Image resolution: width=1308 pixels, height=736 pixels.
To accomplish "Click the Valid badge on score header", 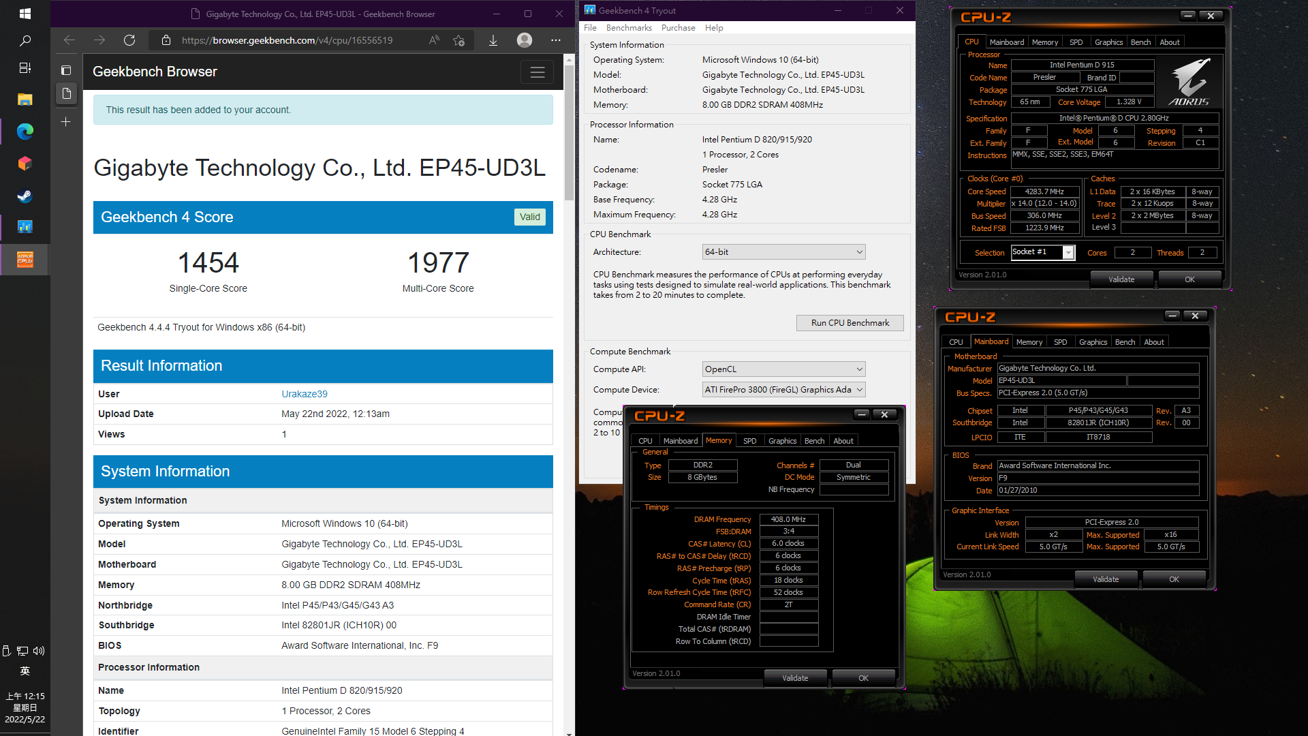I will 529,217.
